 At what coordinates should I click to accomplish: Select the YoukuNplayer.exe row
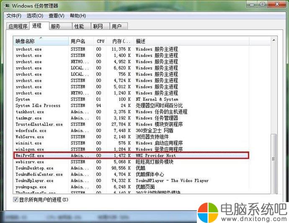[x=131, y=181]
